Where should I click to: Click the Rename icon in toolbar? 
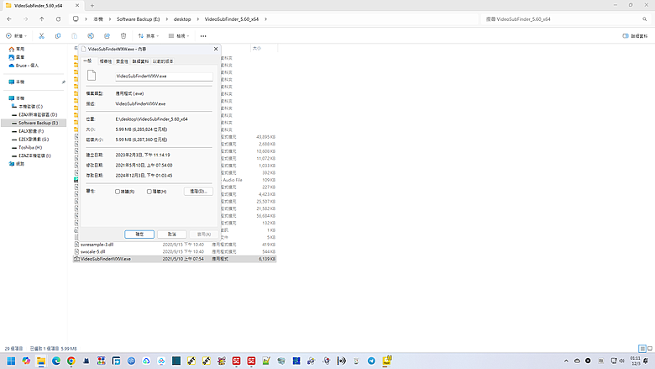pos(91,36)
